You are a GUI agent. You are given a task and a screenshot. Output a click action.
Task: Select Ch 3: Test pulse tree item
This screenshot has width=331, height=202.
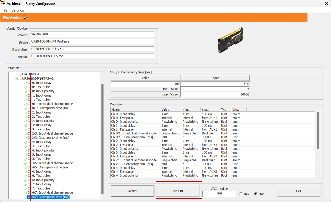pyautogui.click(x=39, y=129)
